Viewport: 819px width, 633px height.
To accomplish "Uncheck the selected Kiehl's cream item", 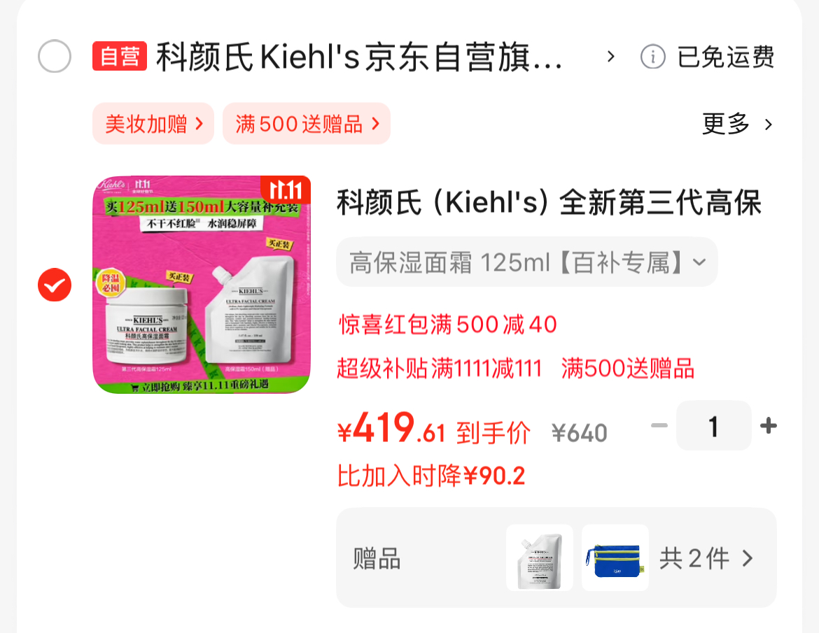I will 55,285.
